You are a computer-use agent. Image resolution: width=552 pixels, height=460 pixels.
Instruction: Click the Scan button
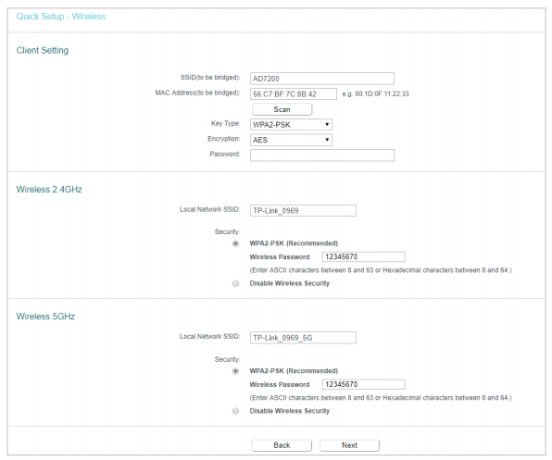(x=282, y=109)
